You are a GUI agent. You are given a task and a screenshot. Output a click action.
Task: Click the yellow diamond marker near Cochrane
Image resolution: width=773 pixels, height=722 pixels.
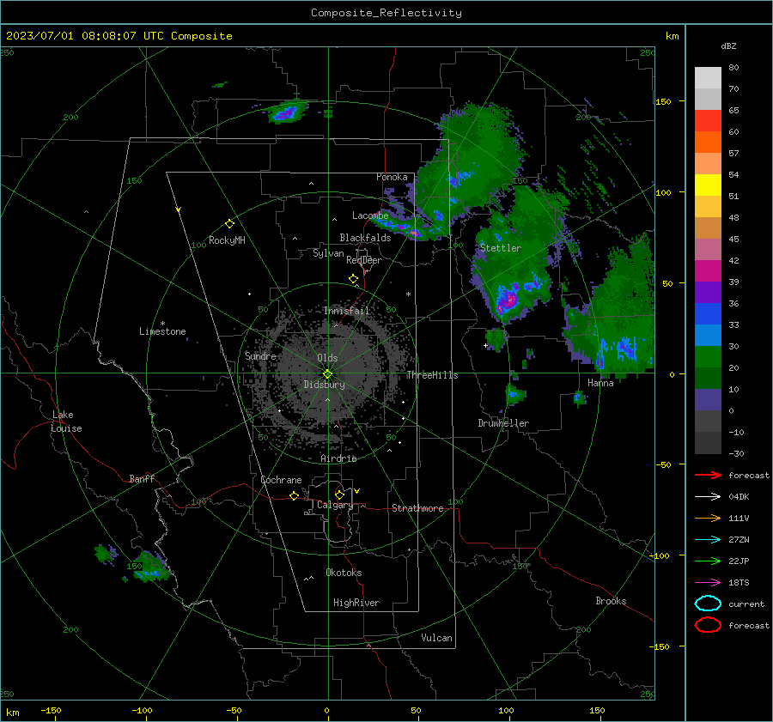[x=294, y=495]
